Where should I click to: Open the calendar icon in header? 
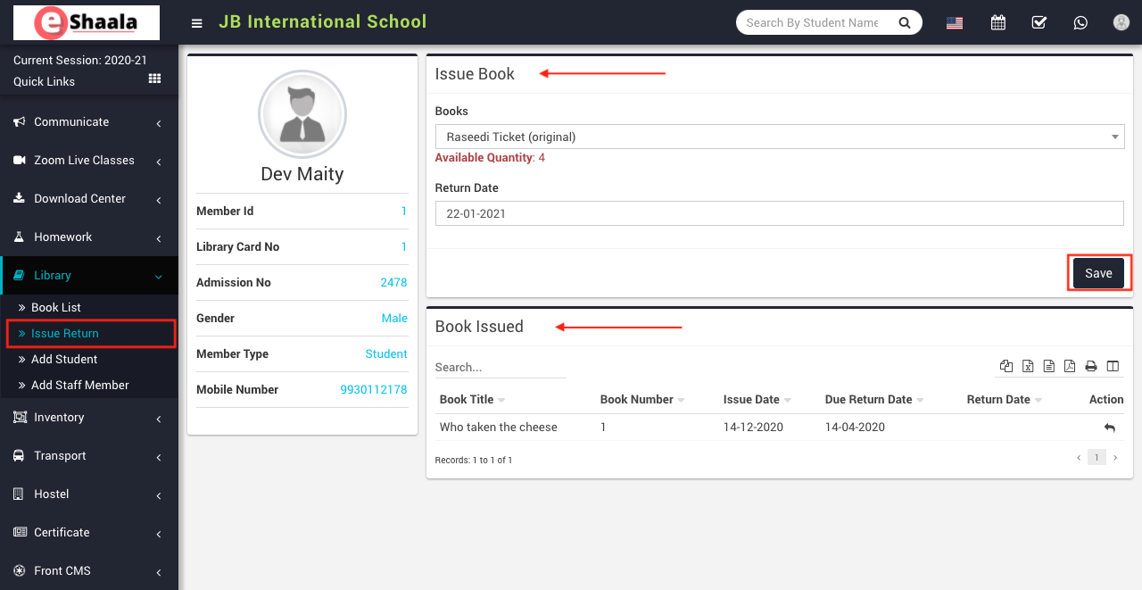(997, 22)
